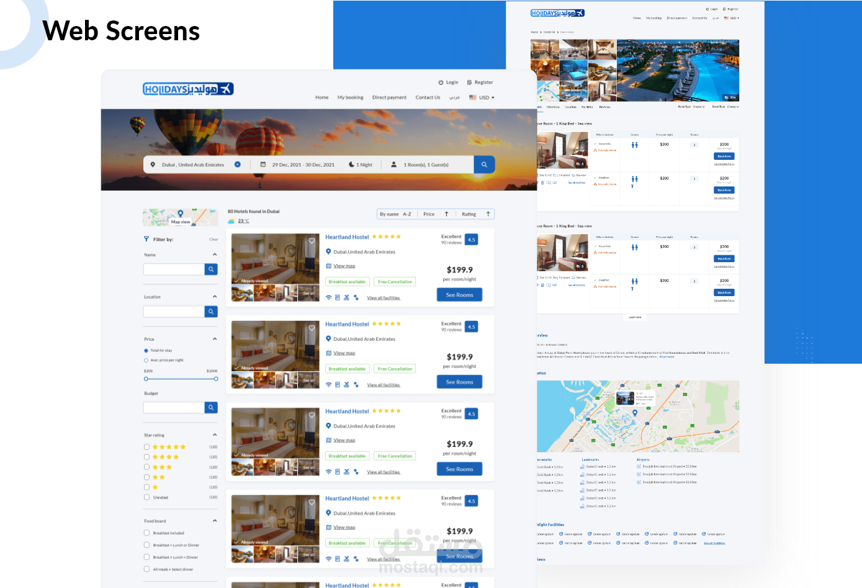Check the two-star rating checkbox

point(147,477)
